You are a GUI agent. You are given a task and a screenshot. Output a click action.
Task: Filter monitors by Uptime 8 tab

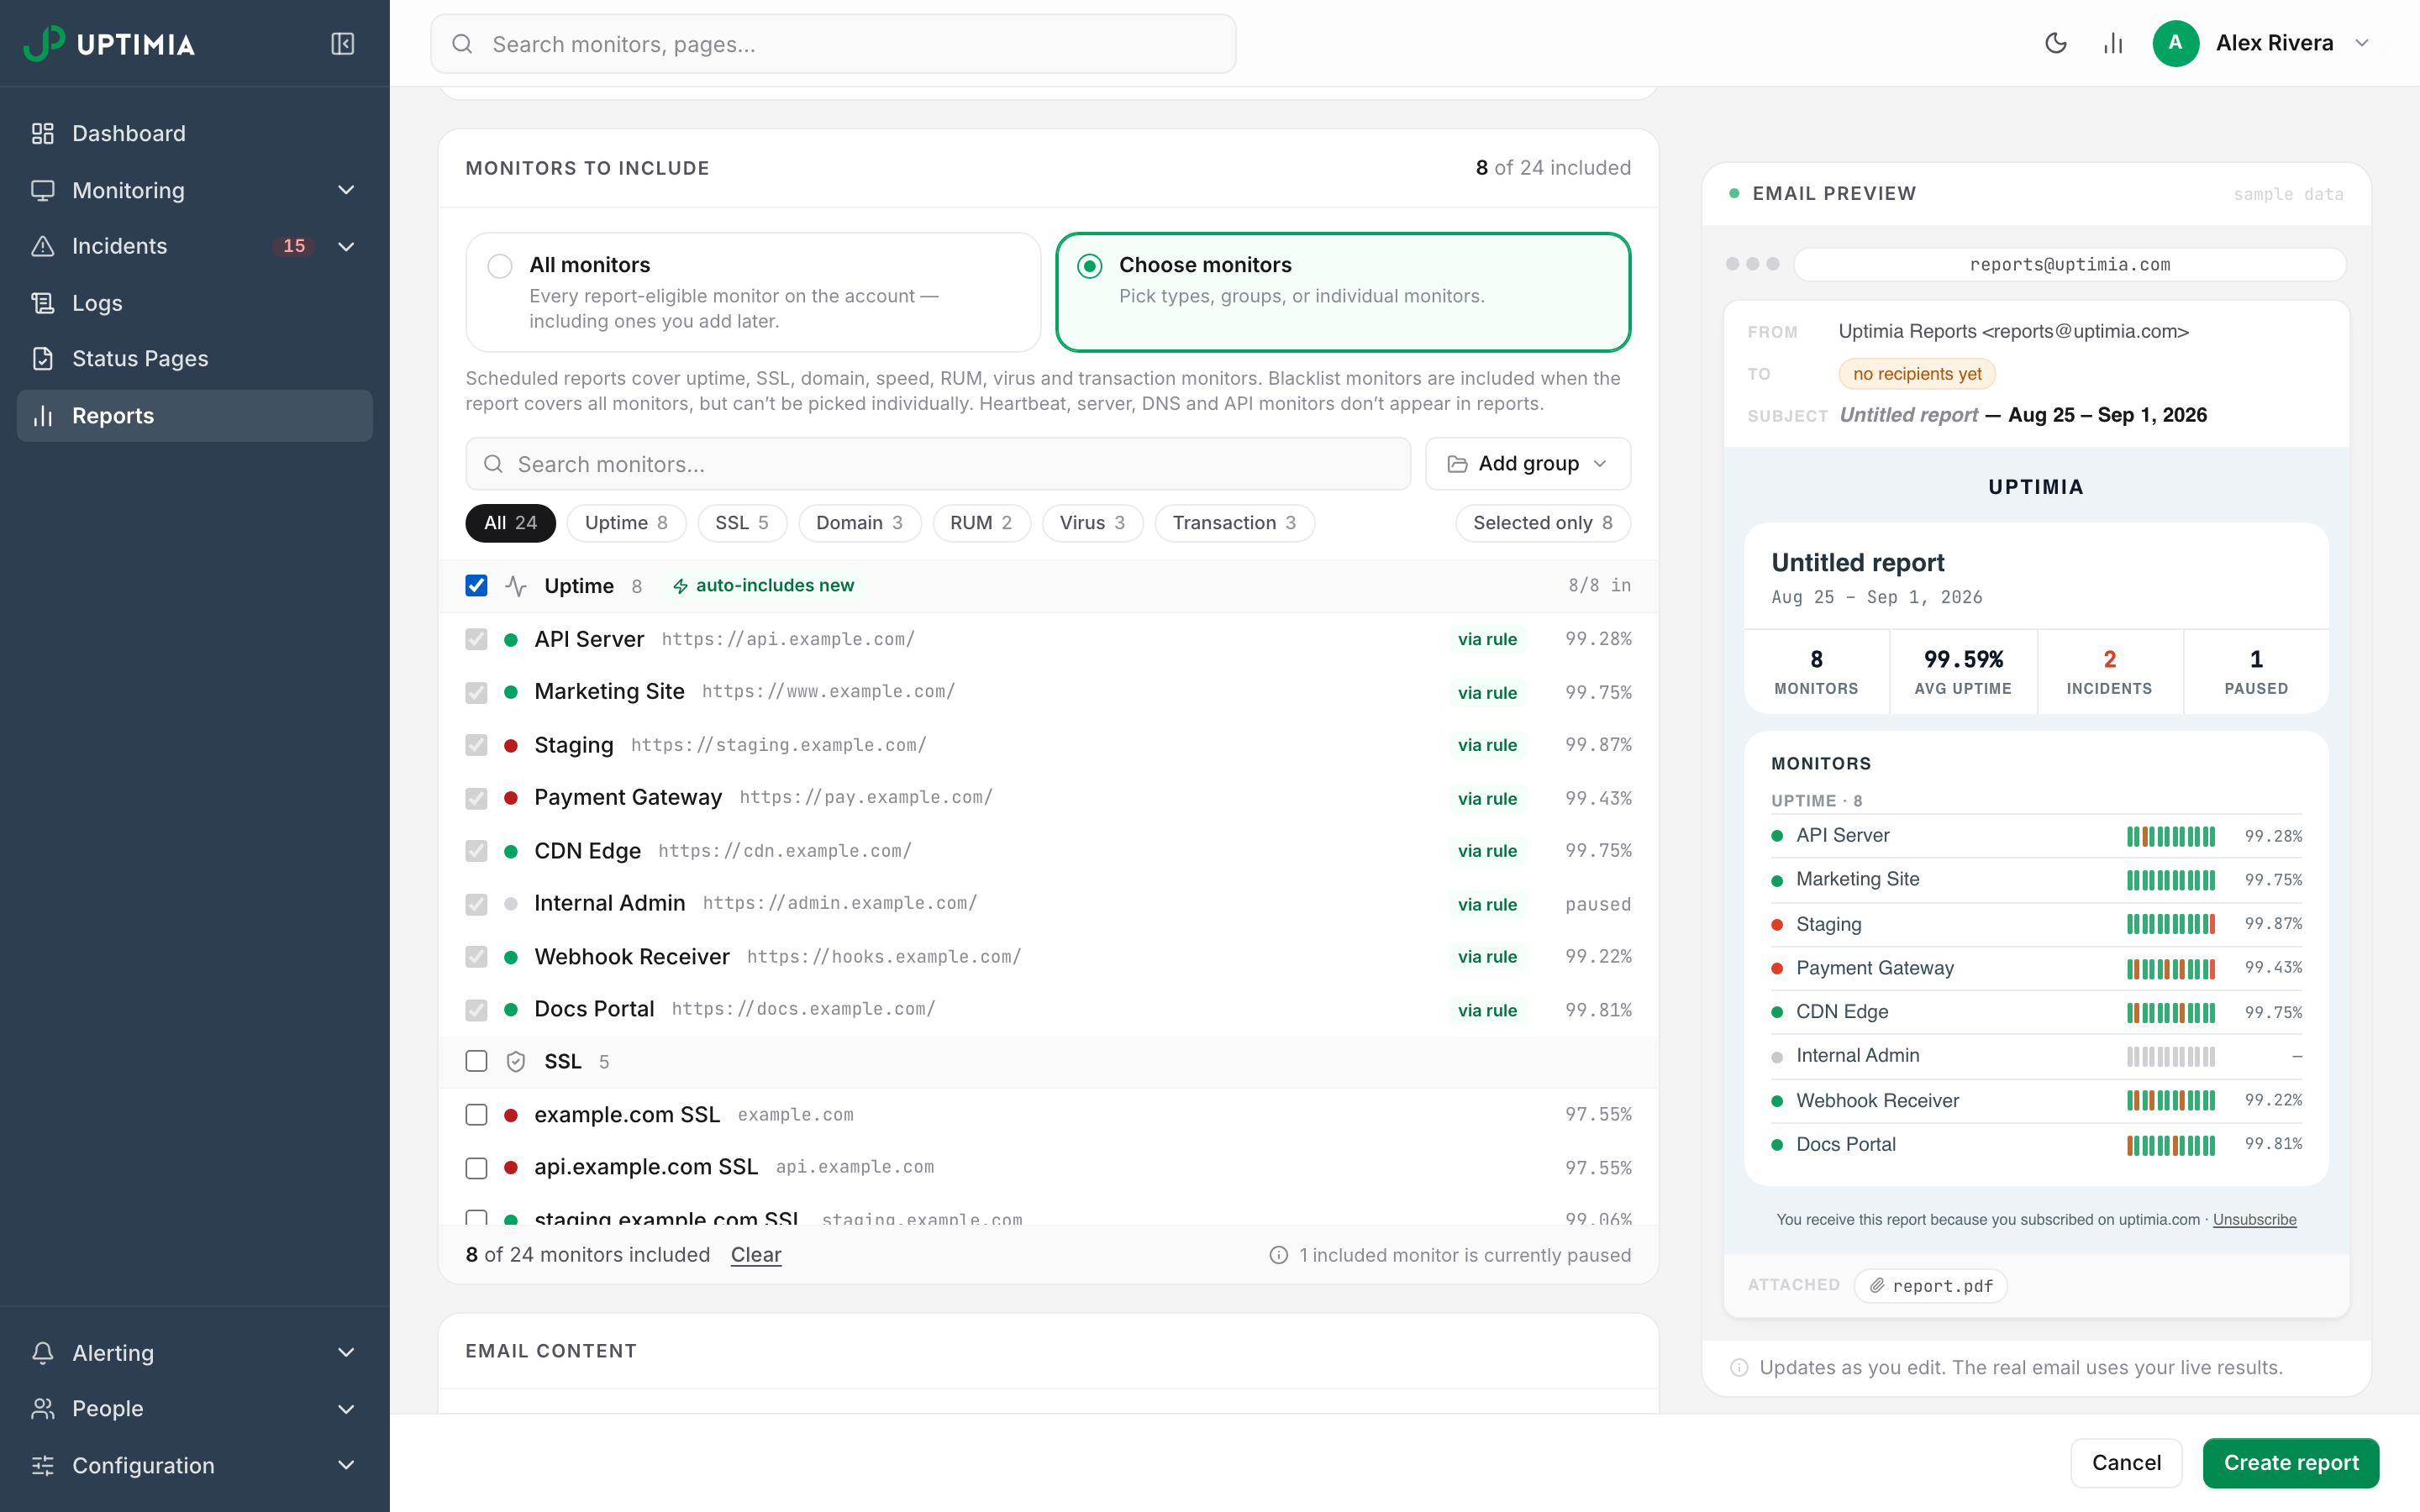click(626, 523)
